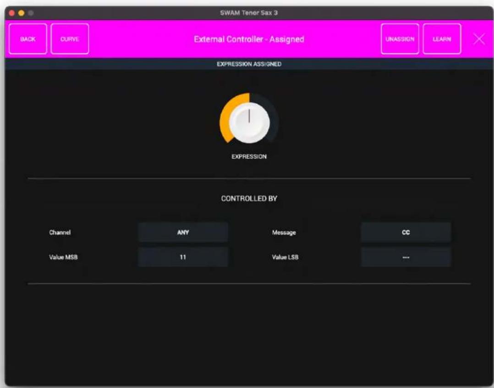494x388 pixels.
Task: Click the Value MSB label
Action: coord(63,257)
